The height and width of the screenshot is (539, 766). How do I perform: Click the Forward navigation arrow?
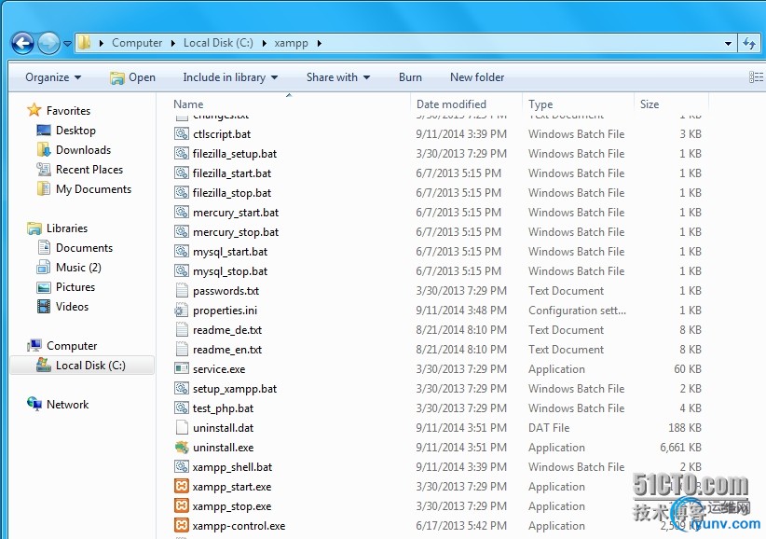coord(48,44)
